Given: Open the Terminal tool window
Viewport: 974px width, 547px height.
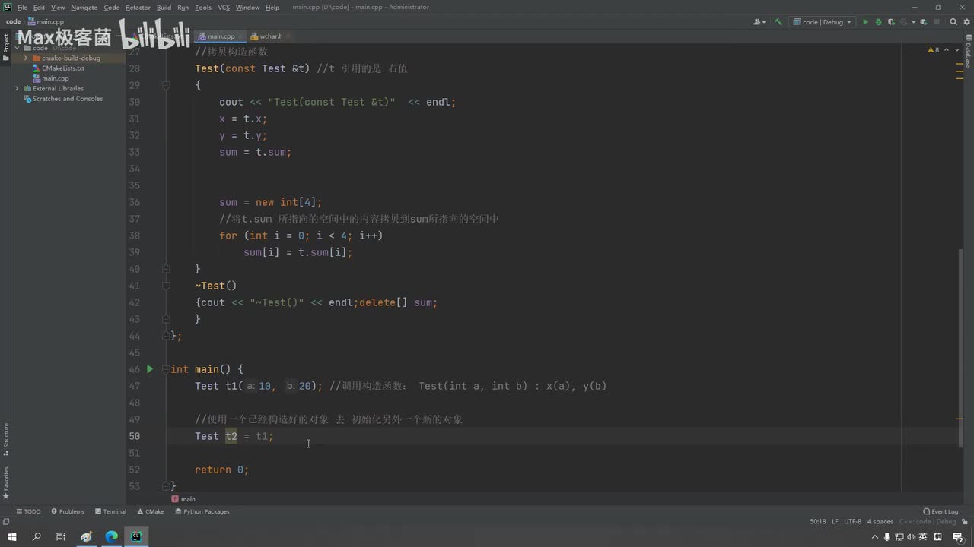Looking at the screenshot, I should [110, 511].
